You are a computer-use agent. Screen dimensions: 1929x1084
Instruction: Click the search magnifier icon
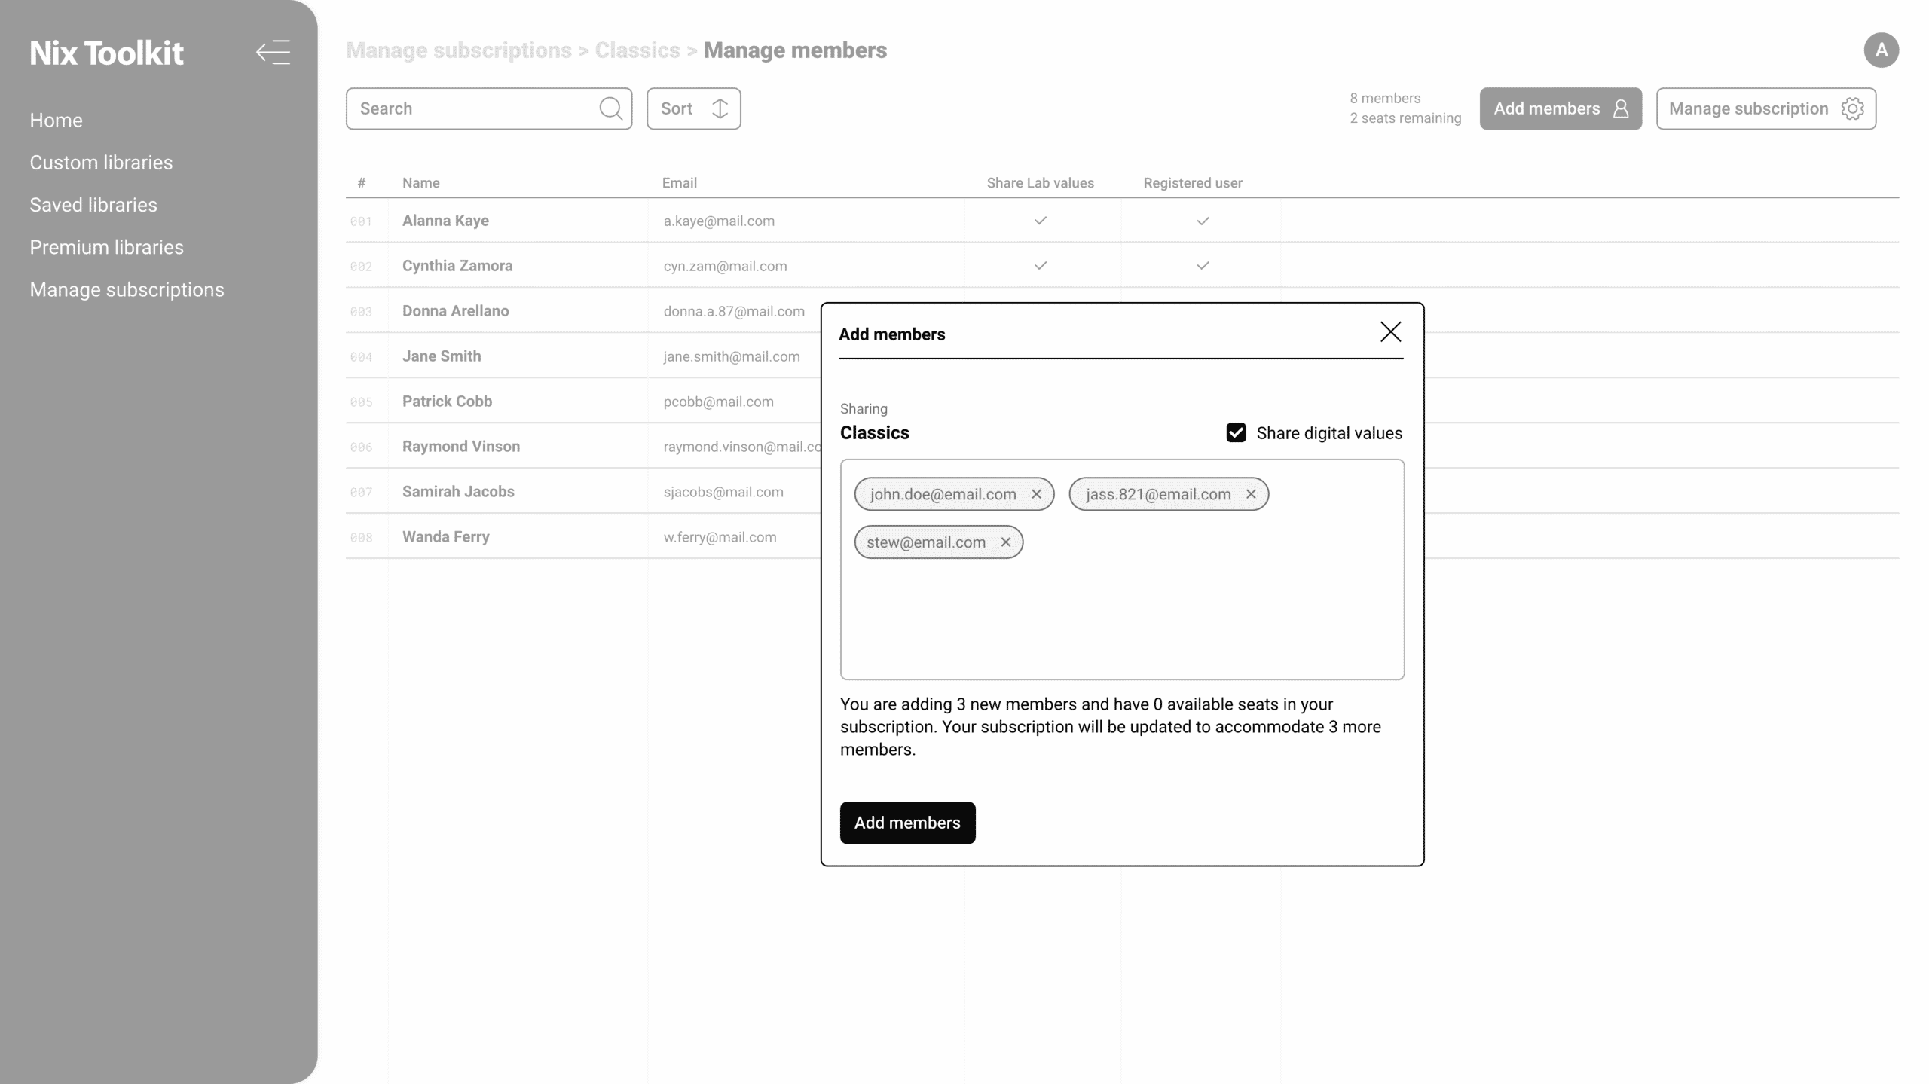610,108
